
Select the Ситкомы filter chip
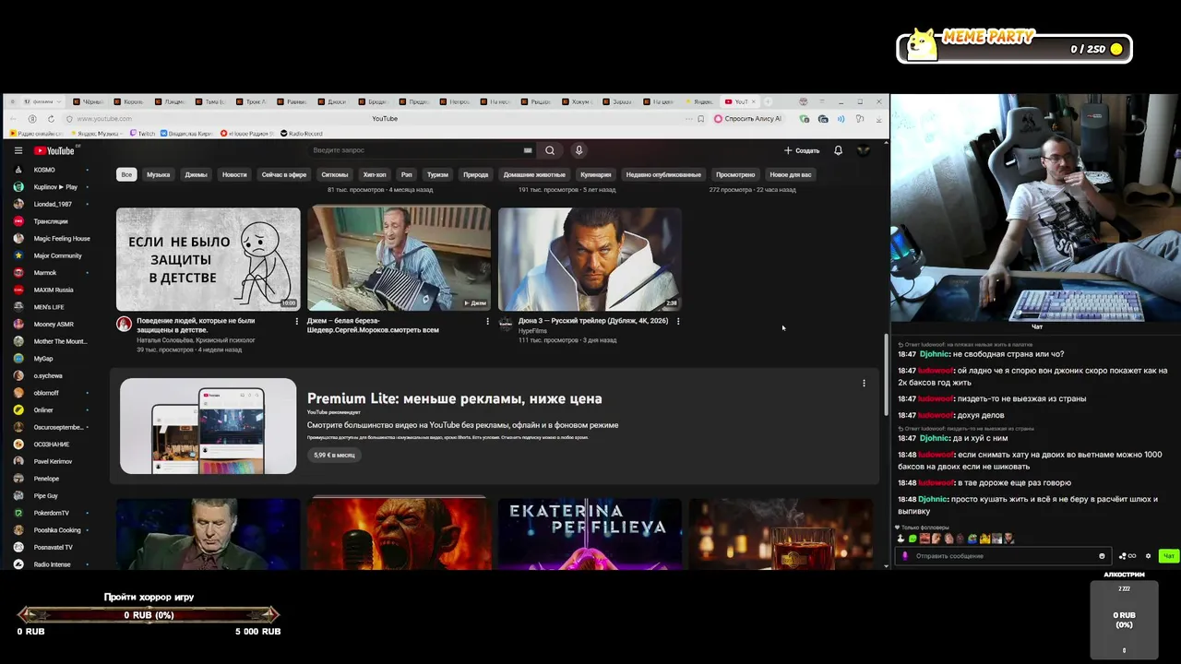[335, 174]
